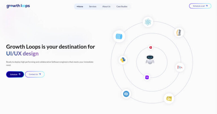Go to the Services menu item
This screenshot has width=217, height=114.
point(93,7)
